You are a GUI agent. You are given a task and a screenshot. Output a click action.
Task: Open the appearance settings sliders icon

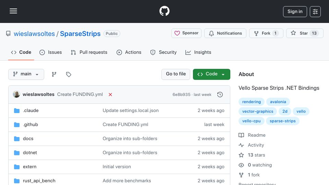click(315, 12)
